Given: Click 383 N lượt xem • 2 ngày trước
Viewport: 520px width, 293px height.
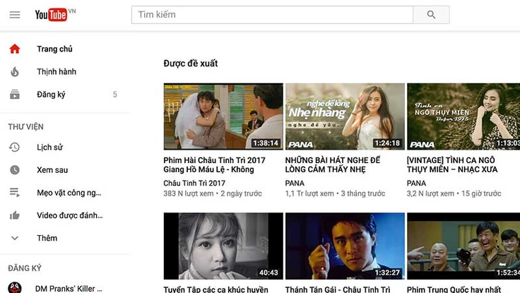Looking at the screenshot, I should (x=212, y=193).
